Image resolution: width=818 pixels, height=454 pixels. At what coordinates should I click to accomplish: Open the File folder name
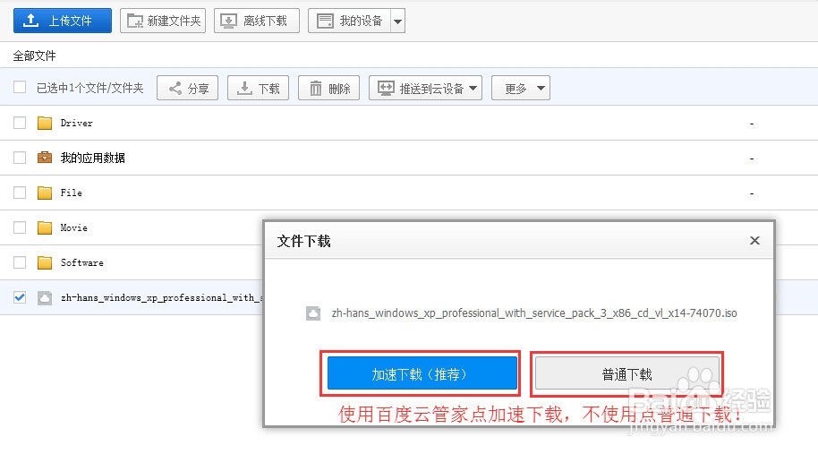click(x=72, y=193)
